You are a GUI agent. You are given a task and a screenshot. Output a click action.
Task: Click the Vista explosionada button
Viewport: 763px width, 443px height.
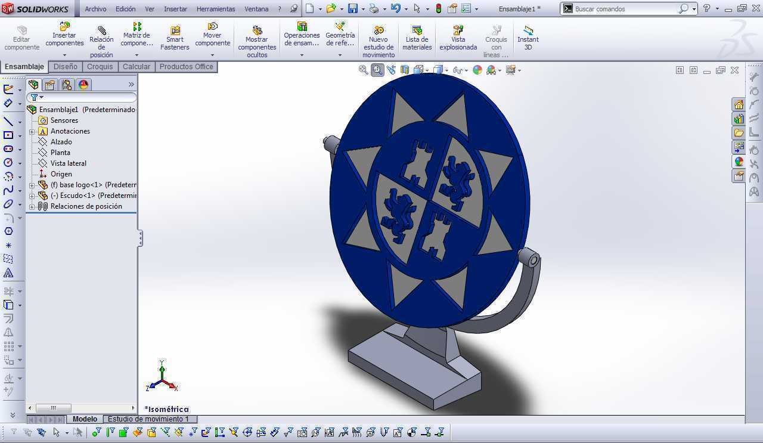pos(458,38)
